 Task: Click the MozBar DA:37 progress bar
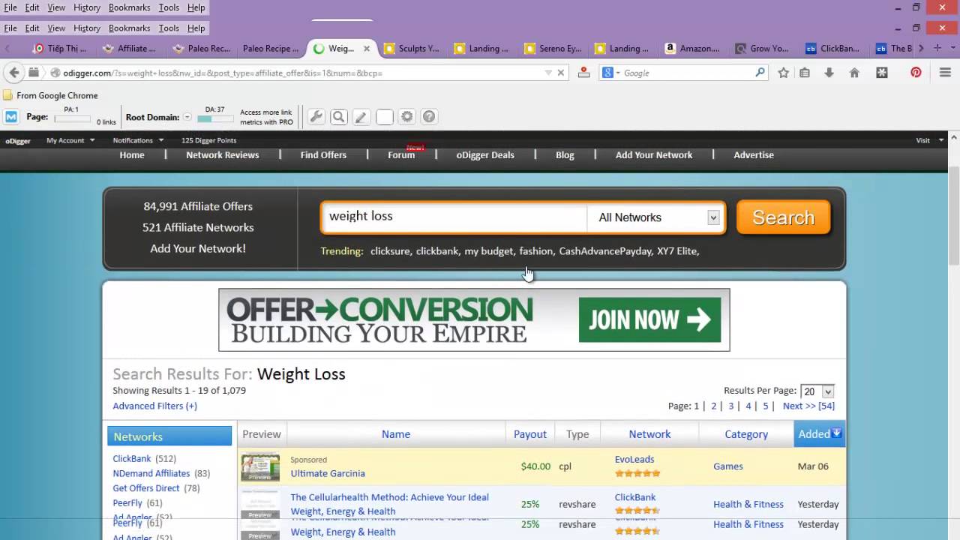pyautogui.click(x=215, y=118)
